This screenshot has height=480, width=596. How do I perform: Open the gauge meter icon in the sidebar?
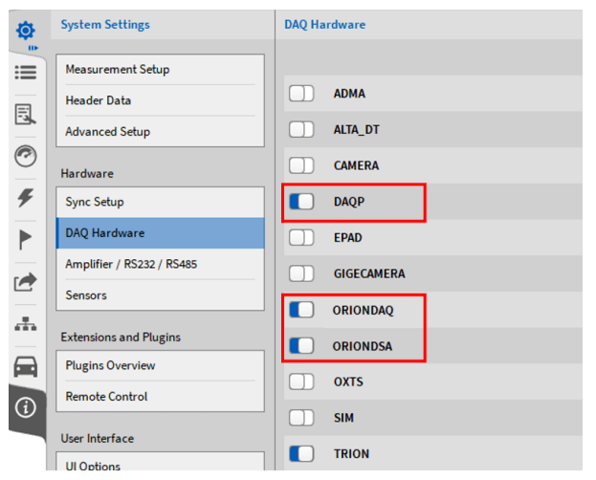pyautogui.click(x=26, y=158)
